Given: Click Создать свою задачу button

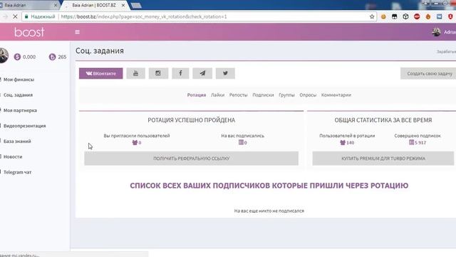Looking at the screenshot, I should click(x=428, y=74).
